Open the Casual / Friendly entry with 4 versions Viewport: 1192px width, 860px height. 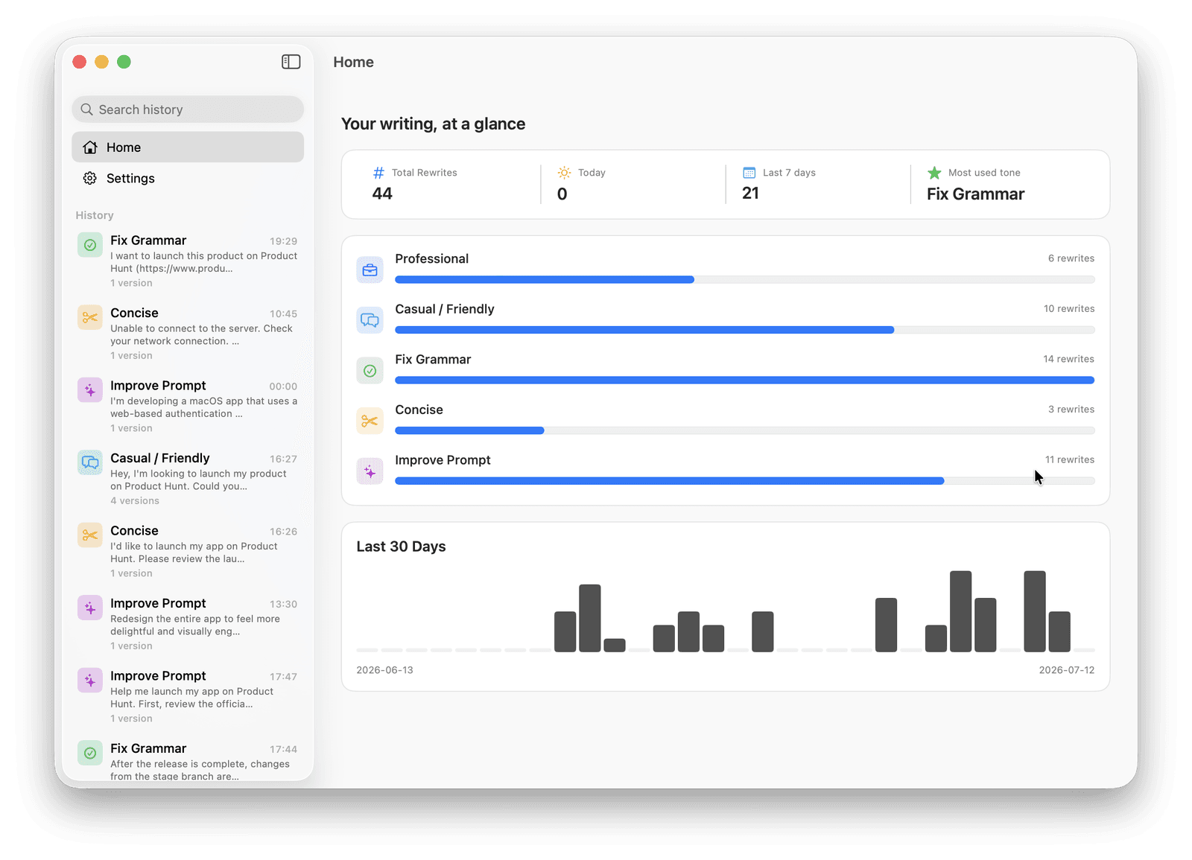pyautogui.click(x=188, y=479)
